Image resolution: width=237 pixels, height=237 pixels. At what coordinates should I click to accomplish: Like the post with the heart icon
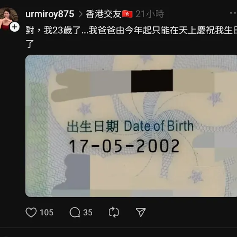[31, 212]
